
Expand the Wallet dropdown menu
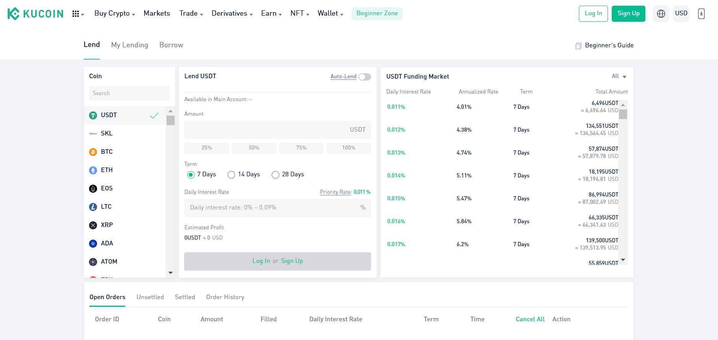tap(330, 13)
